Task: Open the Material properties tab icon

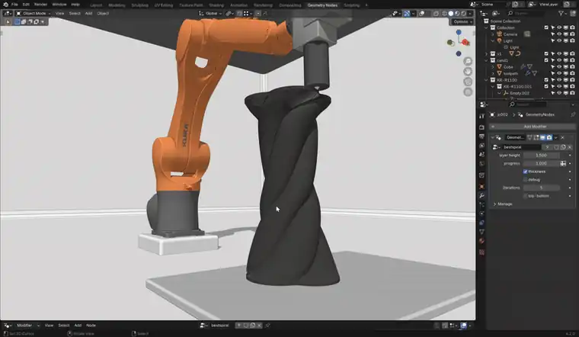Action: [x=481, y=241]
